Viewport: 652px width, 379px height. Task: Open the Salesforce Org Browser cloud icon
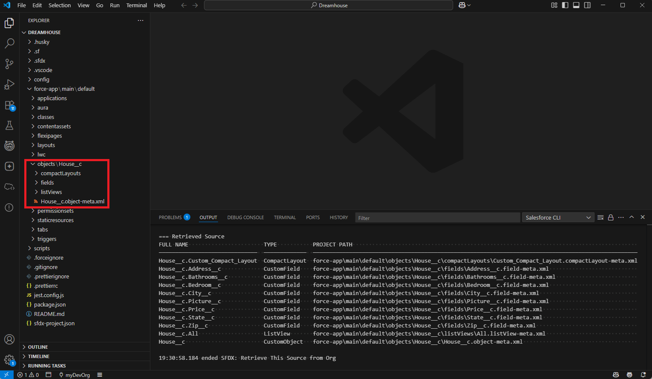pyautogui.click(x=9, y=187)
